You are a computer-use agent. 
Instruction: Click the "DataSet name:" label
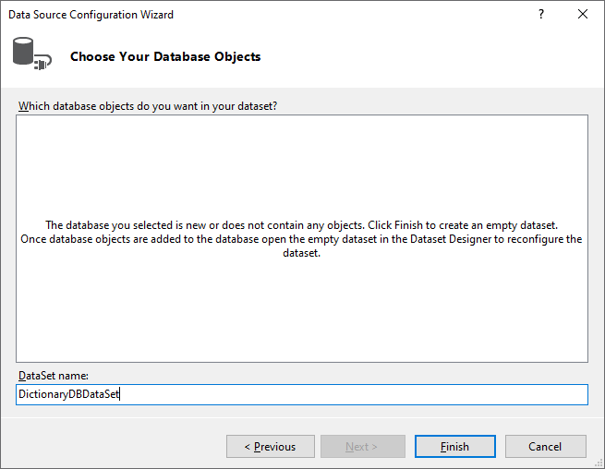(53, 375)
